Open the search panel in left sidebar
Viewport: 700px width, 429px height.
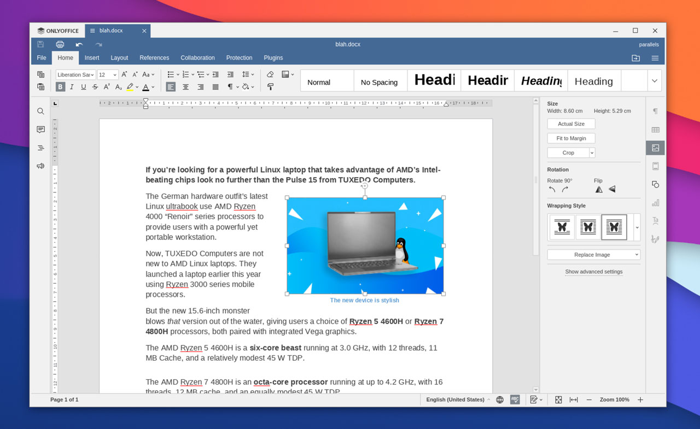(40, 111)
